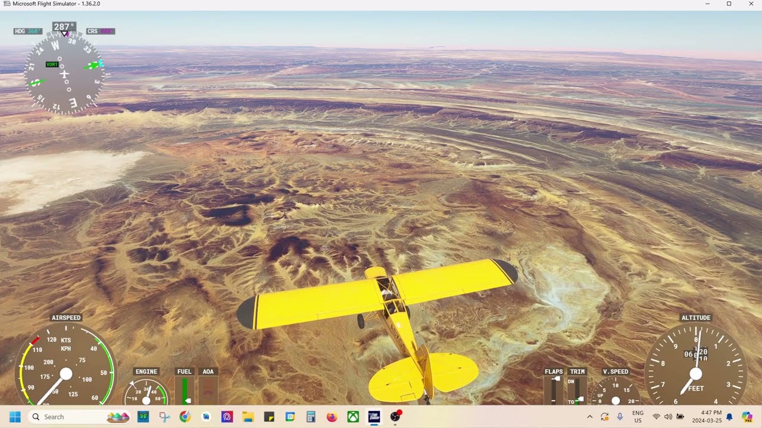This screenshot has width=762, height=428.
Task: Open the Word app from taskbar
Action: [x=206, y=417]
